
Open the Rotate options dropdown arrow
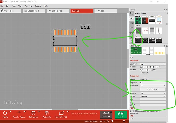tap(10, 112)
